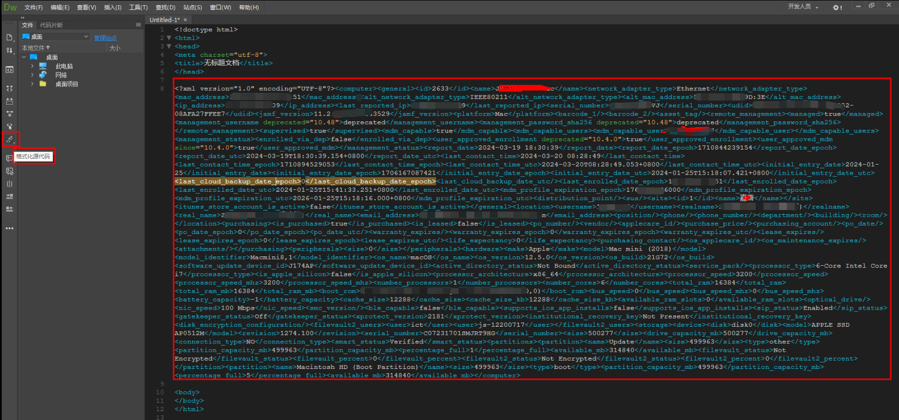Open the 桌面 site dropdown
Screen dimensions: 899x420
click(56, 36)
